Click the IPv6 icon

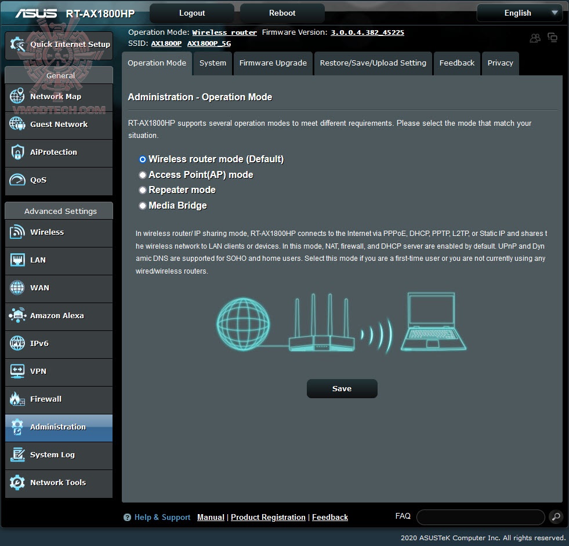coord(17,343)
